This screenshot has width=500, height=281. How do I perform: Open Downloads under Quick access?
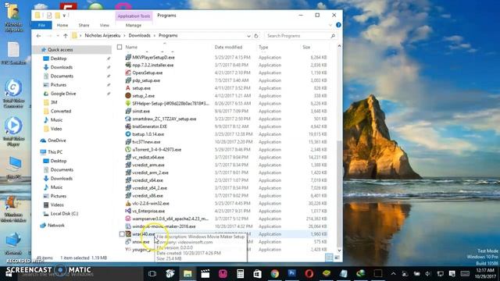pyautogui.click(x=61, y=67)
